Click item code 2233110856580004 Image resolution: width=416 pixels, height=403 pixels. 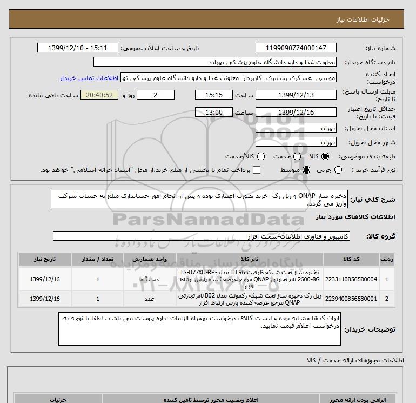pos(351,279)
